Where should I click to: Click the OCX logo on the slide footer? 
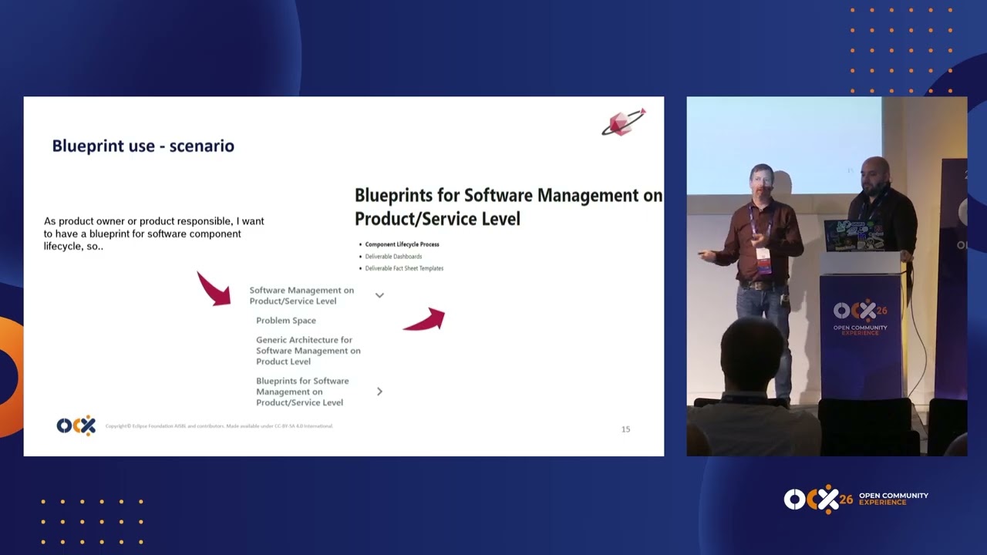(76, 425)
